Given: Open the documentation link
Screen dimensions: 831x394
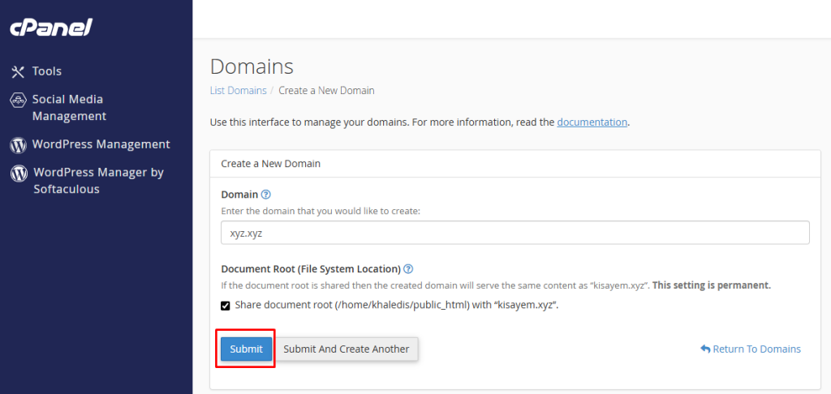Looking at the screenshot, I should tap(592, 122).
